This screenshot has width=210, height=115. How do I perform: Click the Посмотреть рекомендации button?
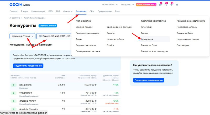[x=148, y=80]
